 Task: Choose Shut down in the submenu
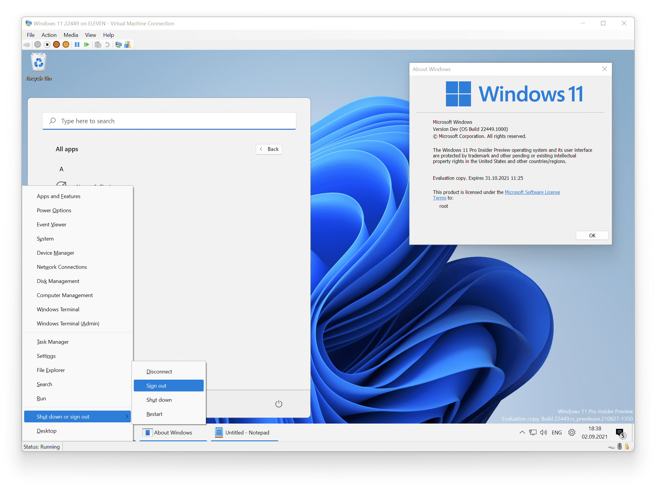point(169,400)
